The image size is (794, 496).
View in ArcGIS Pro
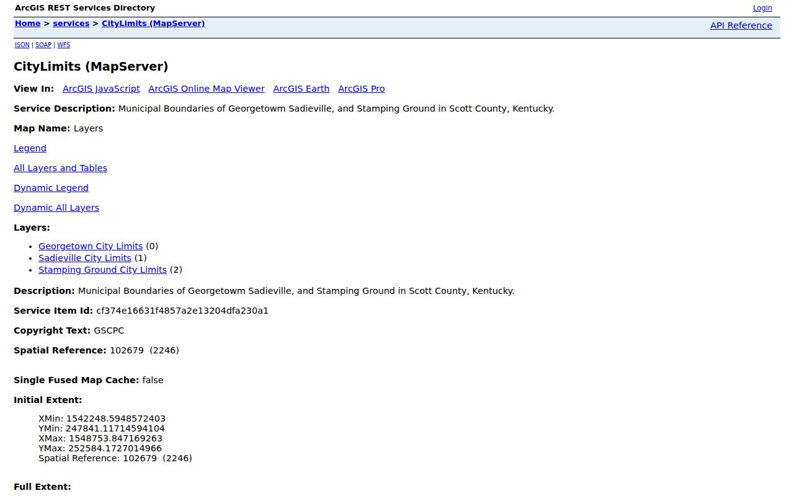pyautogui.click(x=362, y=89)
